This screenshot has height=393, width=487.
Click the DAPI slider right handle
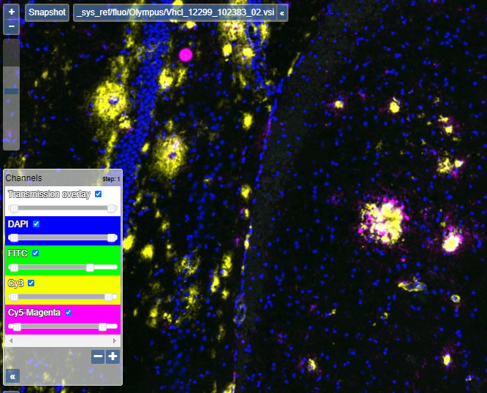pyautogui.click(x=111, y=237)
